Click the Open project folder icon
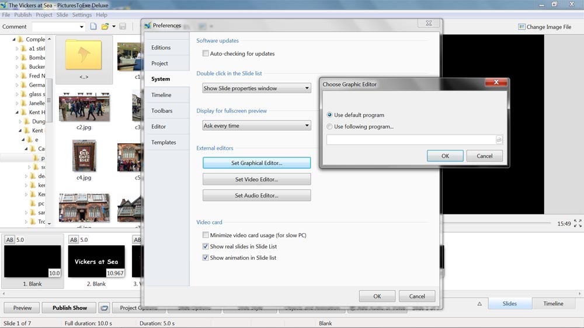The width and height of the screenshot is (584, 328). [x=105, y=26]
